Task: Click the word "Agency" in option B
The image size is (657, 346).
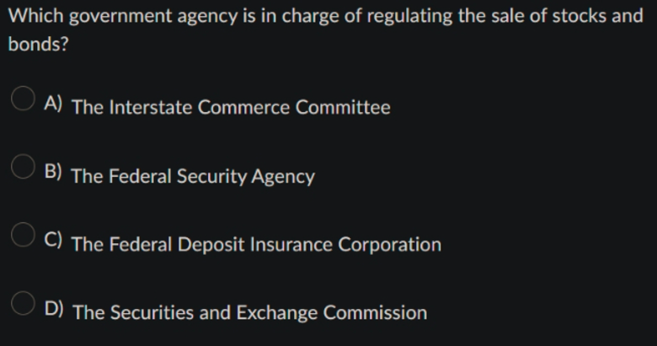Action: tap(283, 177)
